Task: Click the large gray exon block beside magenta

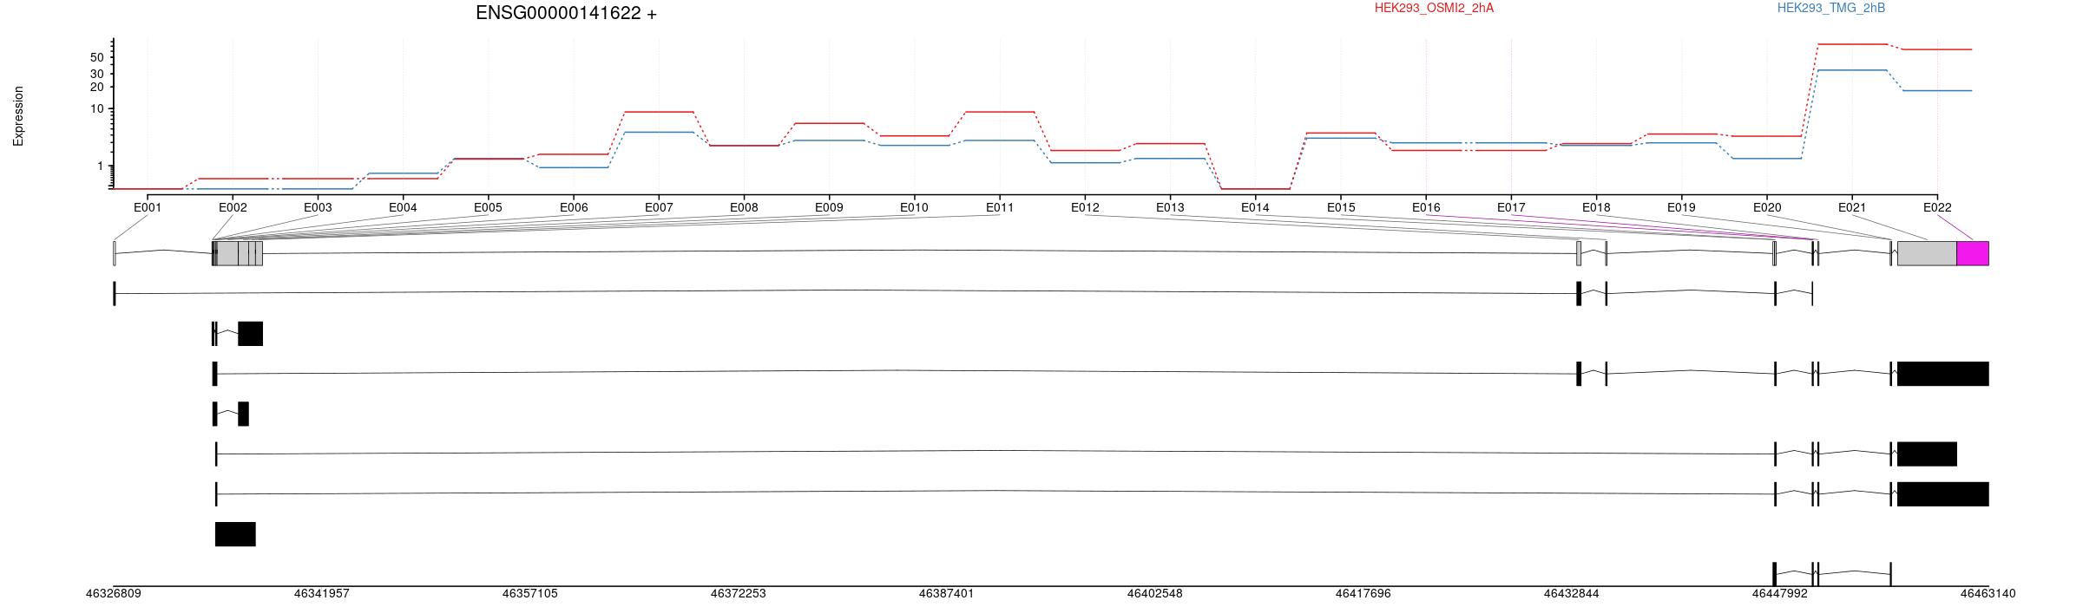Action: pos(1927,253)
